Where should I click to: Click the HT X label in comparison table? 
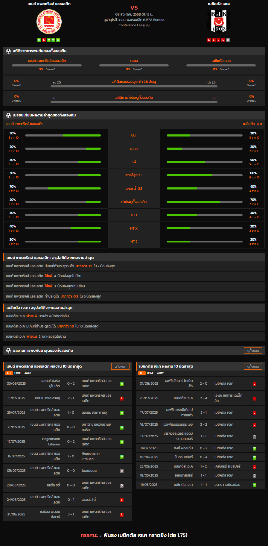click(134, 228)
